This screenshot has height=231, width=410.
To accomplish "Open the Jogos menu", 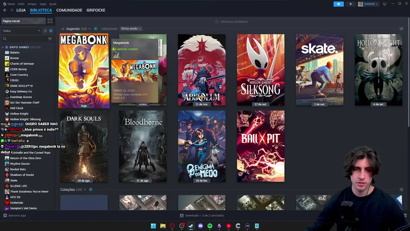I will (43, 4).
